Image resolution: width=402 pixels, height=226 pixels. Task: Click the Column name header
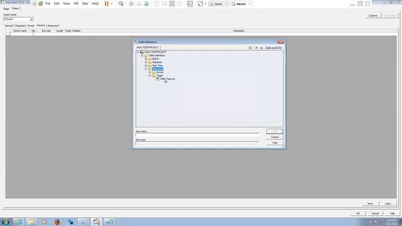19,31
